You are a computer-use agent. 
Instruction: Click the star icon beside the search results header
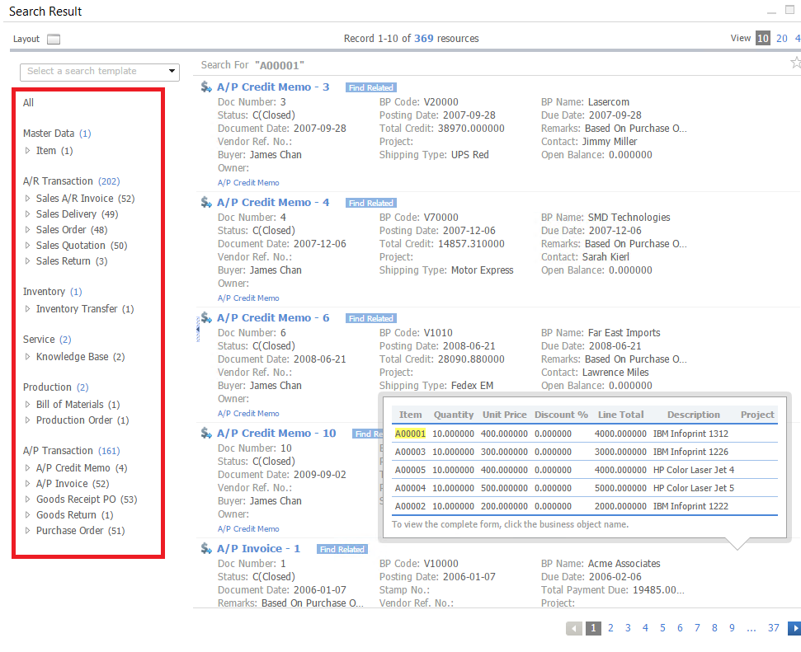click(795, 62)
